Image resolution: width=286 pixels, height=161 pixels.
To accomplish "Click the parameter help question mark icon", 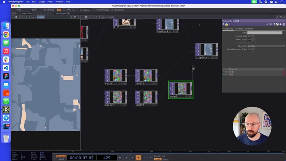I will pyautogui.click(x=223, y=25).
